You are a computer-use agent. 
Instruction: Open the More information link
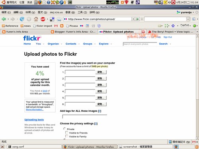35,110
